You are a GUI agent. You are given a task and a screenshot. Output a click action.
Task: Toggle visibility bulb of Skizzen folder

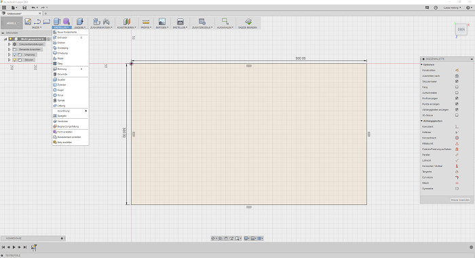pos(14,60)
